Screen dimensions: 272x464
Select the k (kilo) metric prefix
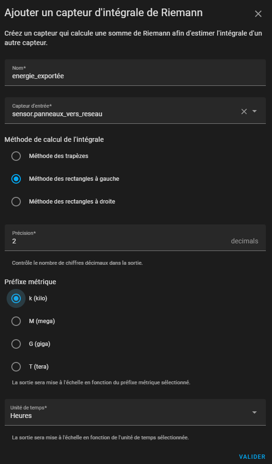16,298
